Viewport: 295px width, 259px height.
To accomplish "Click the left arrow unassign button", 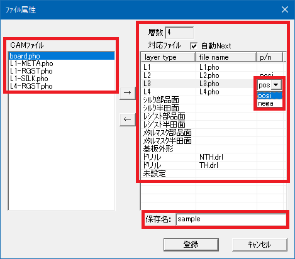I will 128,119.
